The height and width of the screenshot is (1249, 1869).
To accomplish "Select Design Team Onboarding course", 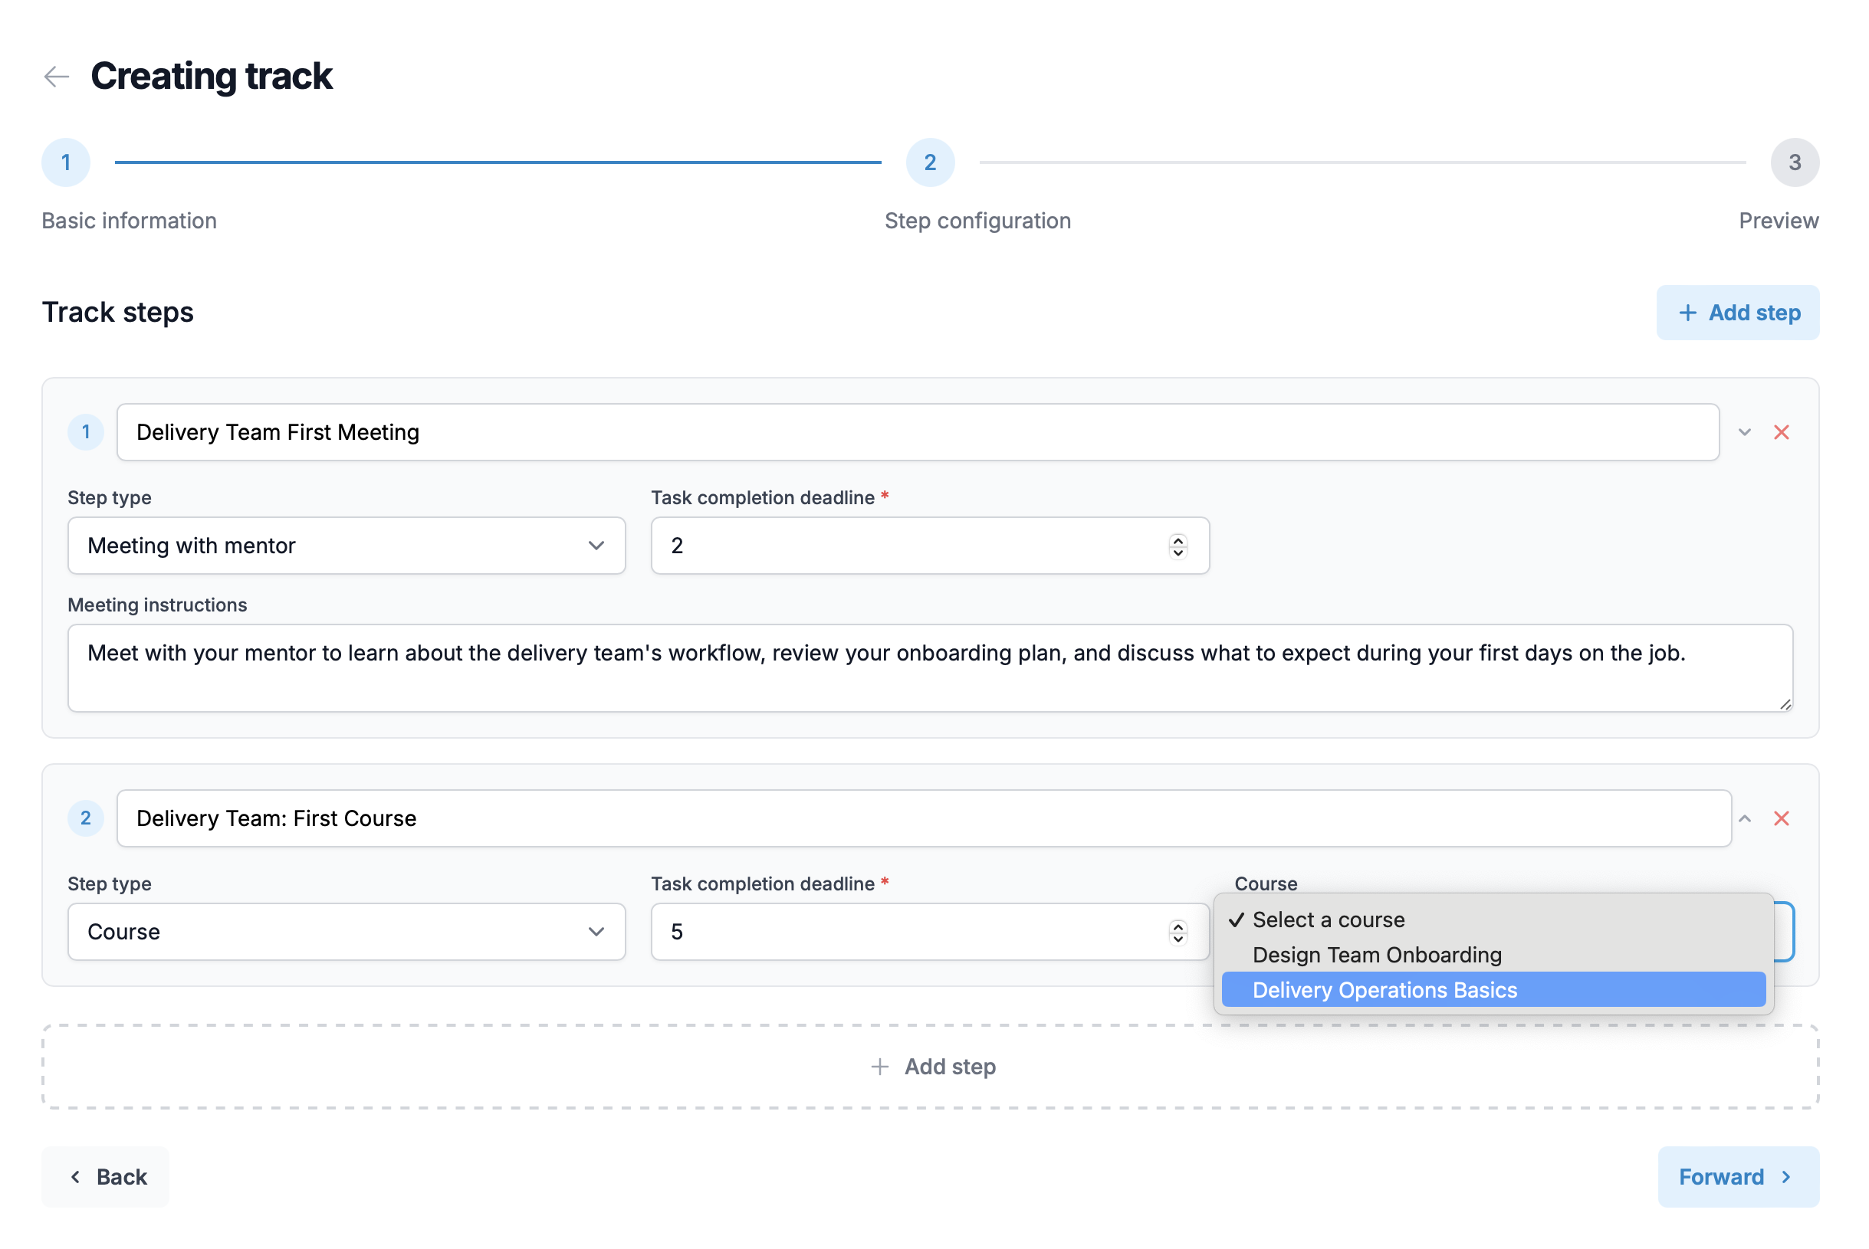I will [1493, 954].
